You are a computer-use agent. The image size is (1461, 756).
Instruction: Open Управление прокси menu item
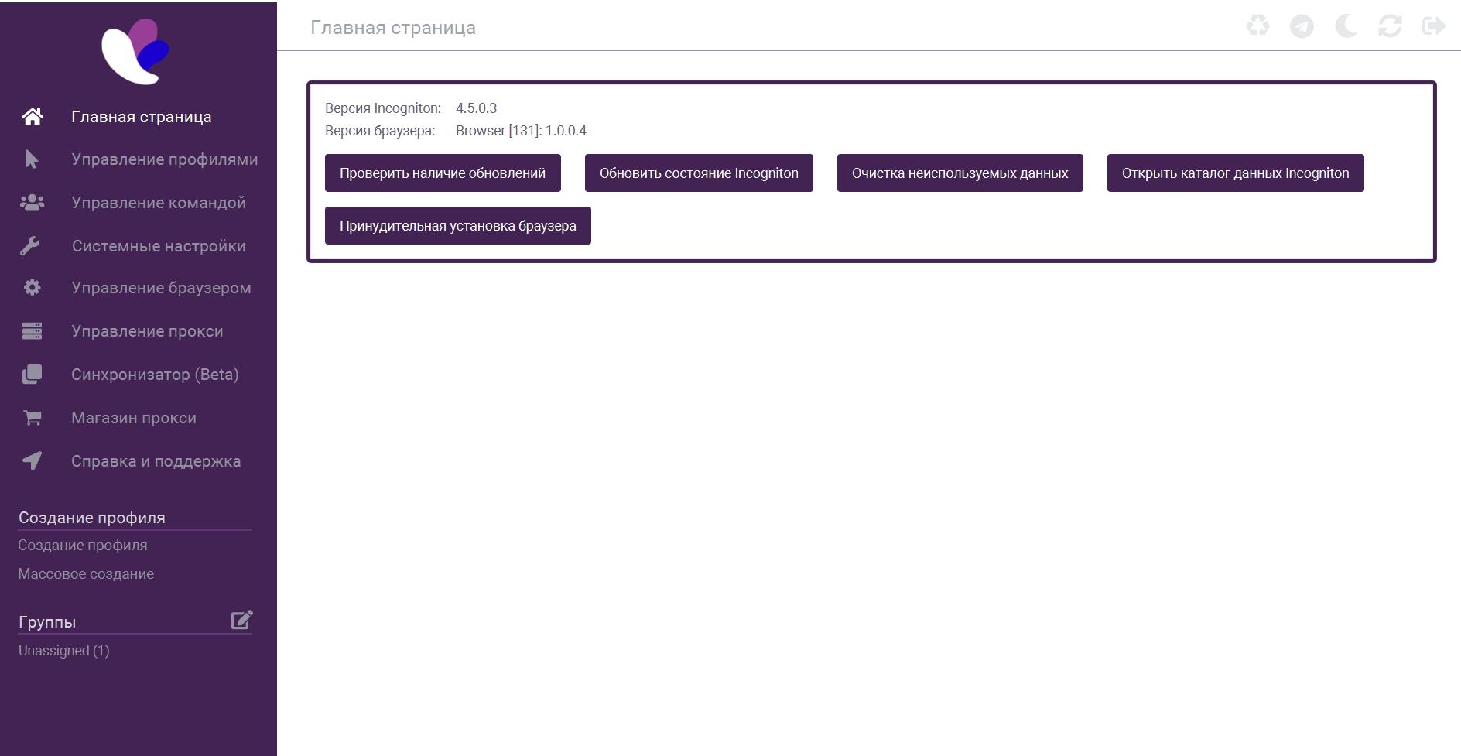pyautogui.click(x=147, y=331)
